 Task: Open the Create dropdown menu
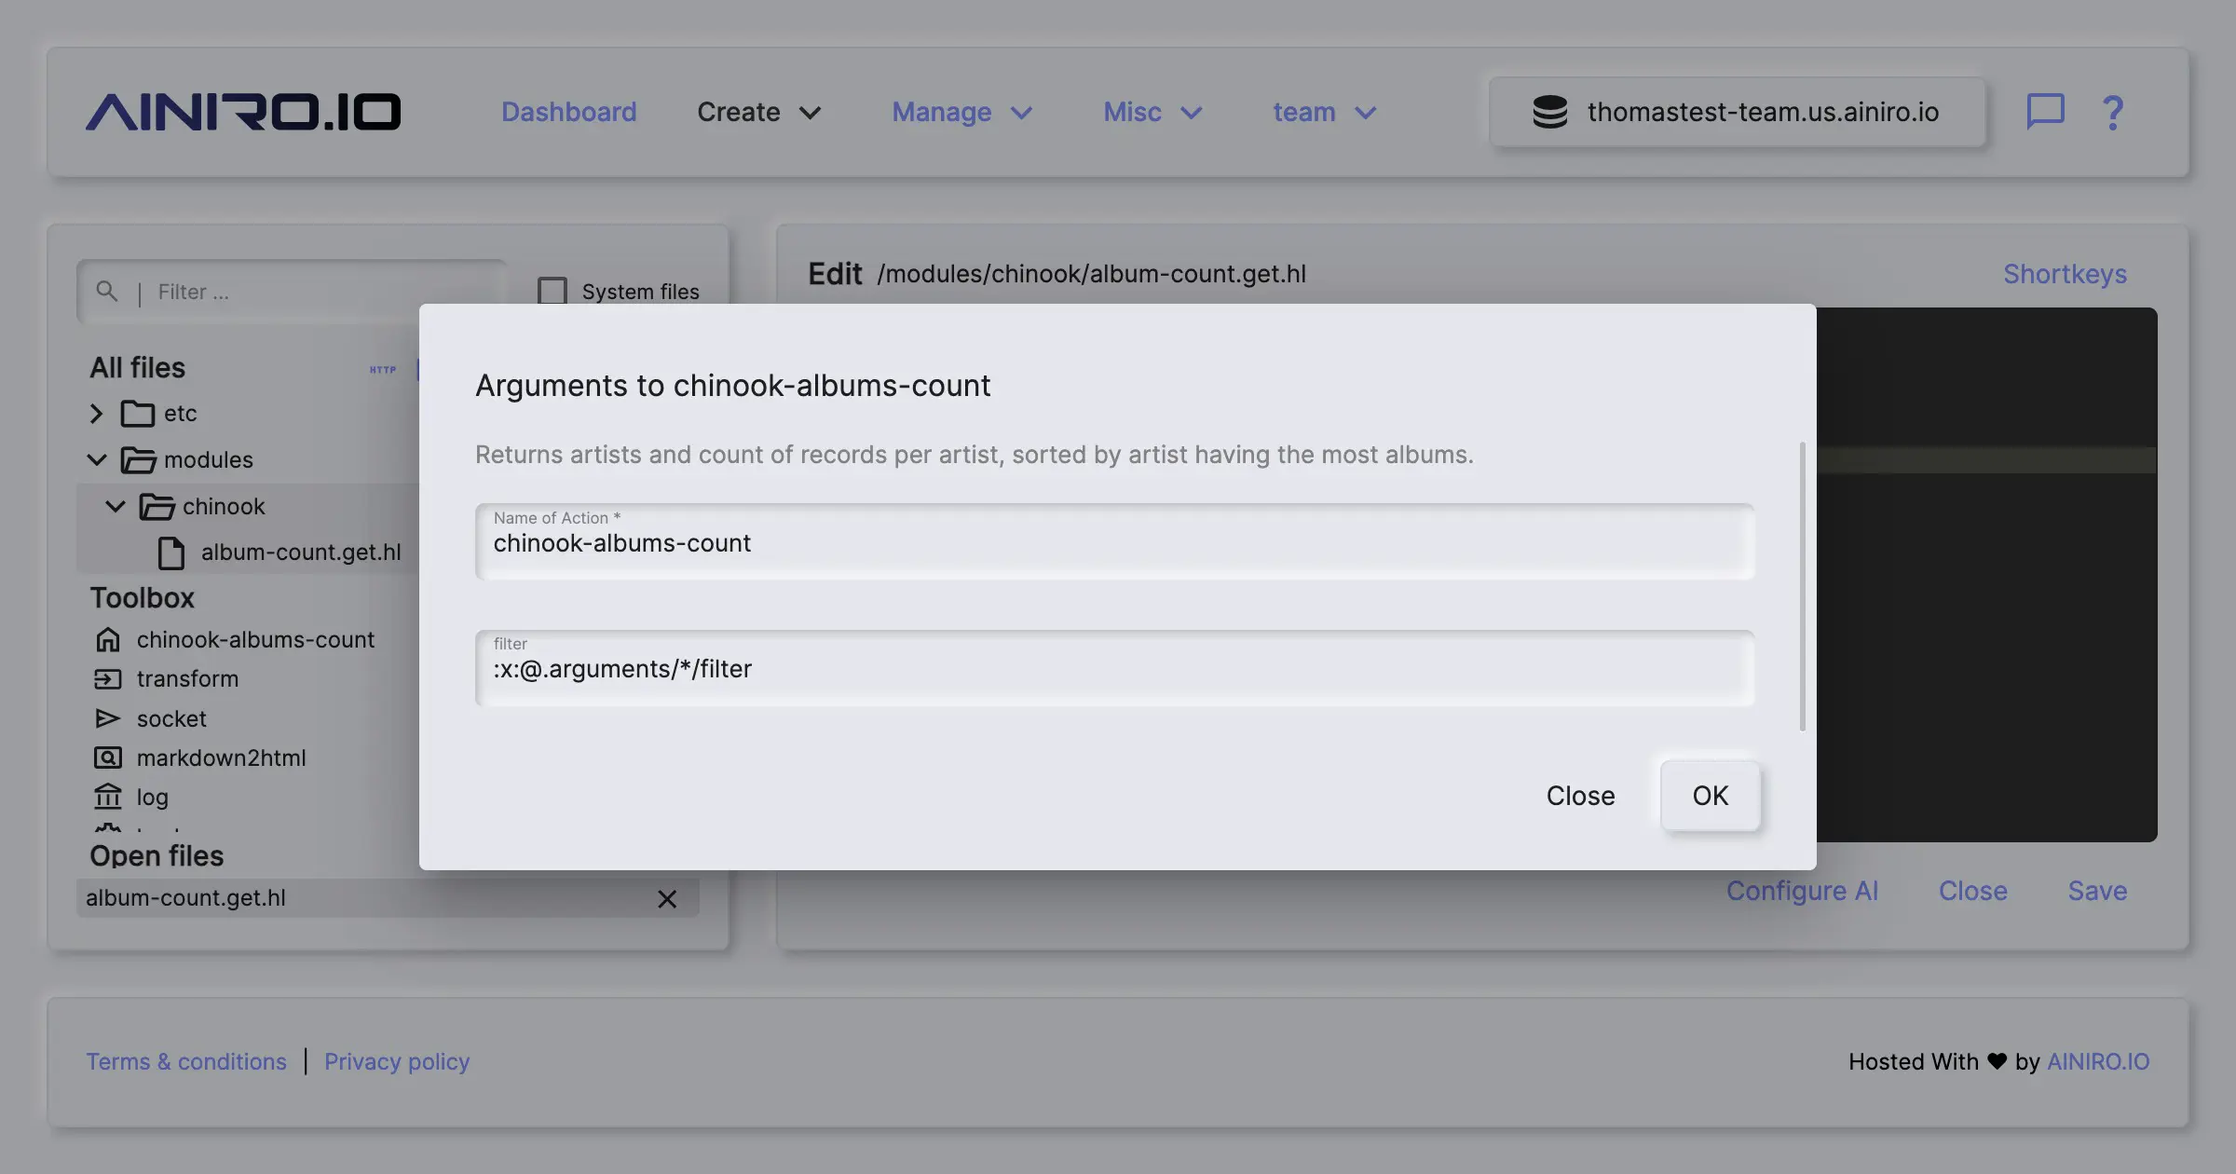pos(758,112)
